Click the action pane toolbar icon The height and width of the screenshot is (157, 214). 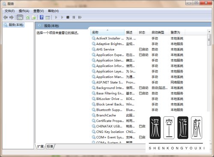click(48, 18)
